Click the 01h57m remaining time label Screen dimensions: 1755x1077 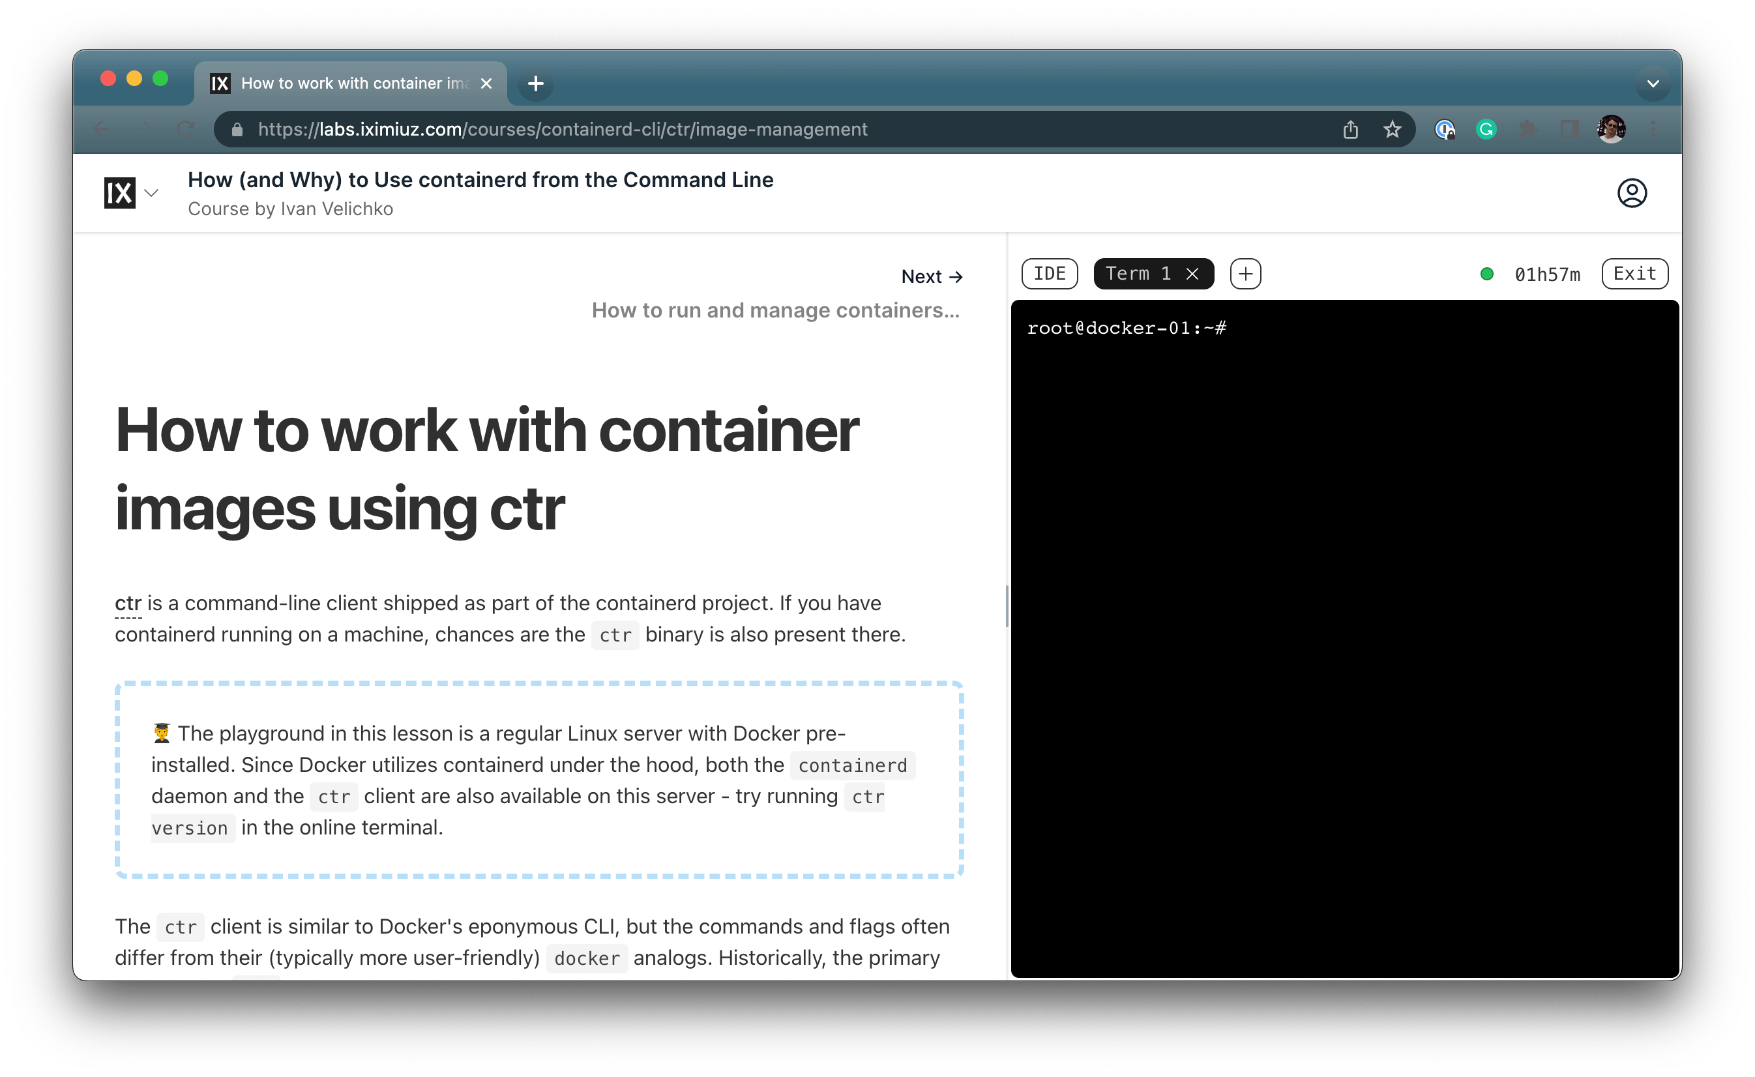(1546, 274)
